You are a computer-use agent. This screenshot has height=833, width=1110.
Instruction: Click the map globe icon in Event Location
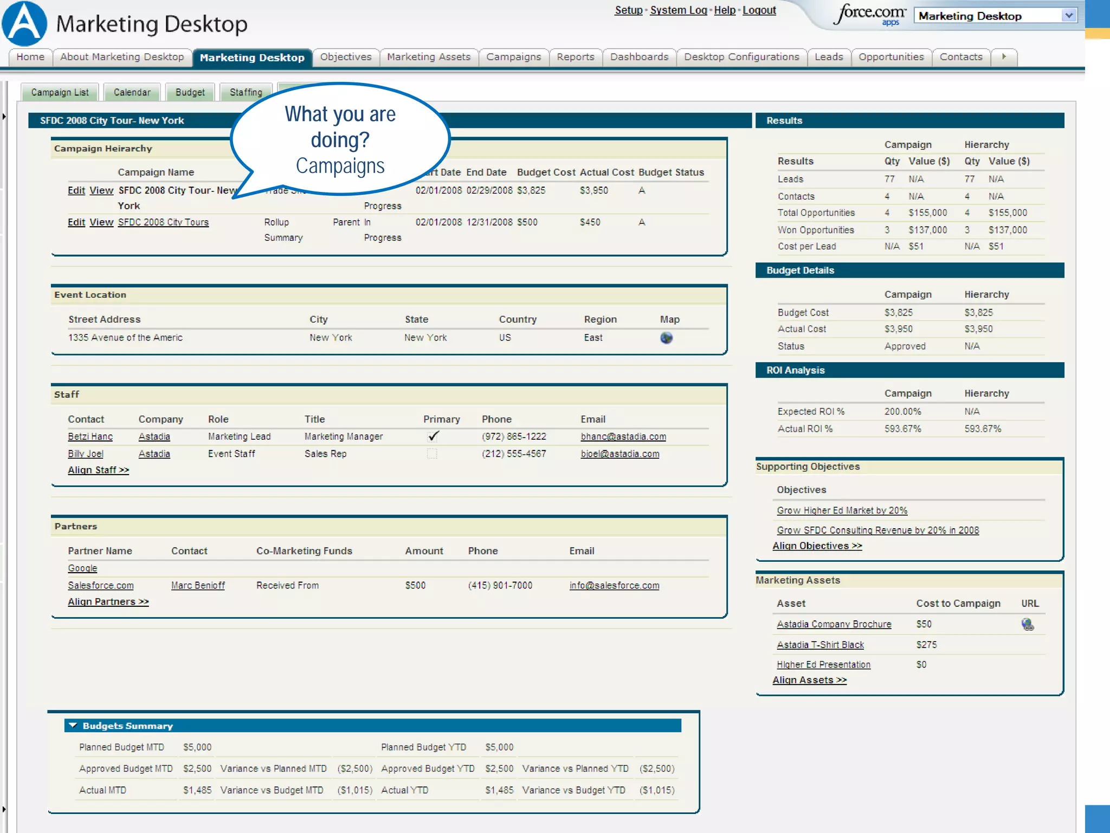tap(666, 338)
